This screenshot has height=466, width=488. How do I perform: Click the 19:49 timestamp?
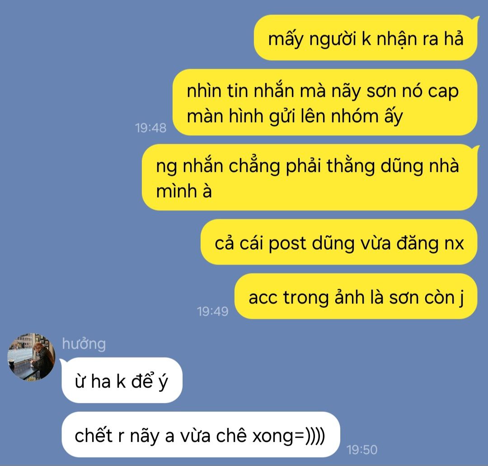[x=212, y=311]
